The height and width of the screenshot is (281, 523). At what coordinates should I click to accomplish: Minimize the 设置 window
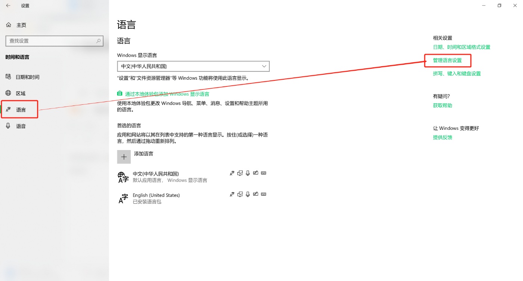point(484,6)
